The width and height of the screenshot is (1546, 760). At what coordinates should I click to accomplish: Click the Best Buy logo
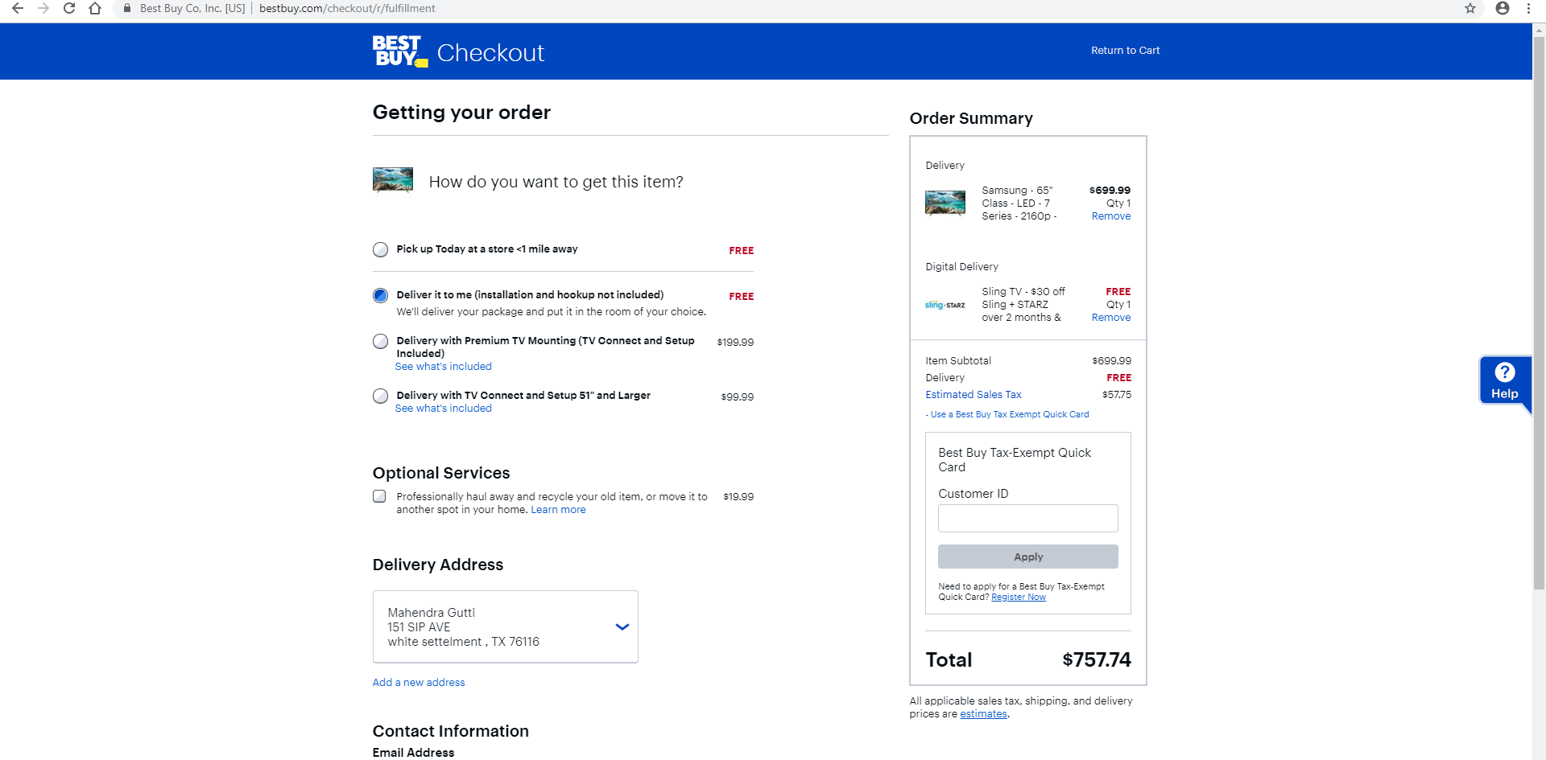click(x=399, y=51)
